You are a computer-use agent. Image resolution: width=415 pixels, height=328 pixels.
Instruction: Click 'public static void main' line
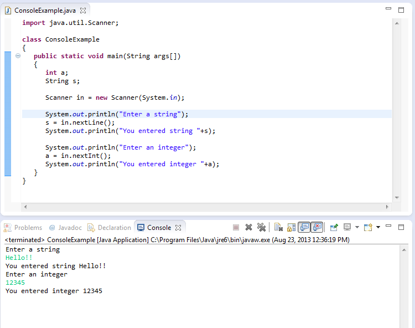(x=107, y=56)
